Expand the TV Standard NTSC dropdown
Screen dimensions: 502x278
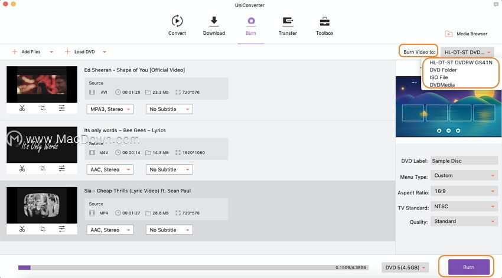464,207
